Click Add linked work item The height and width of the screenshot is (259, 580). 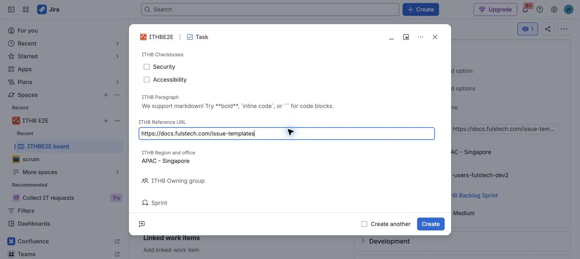click(x=171, y=250)
